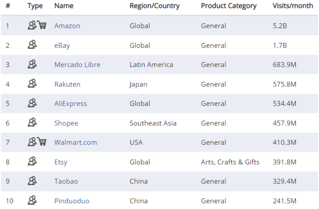Open the Amazon link

67,26
